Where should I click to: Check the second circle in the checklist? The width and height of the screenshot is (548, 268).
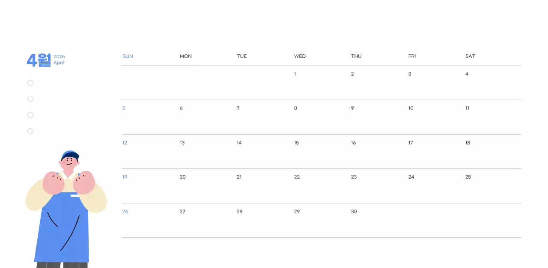(30, 99)
